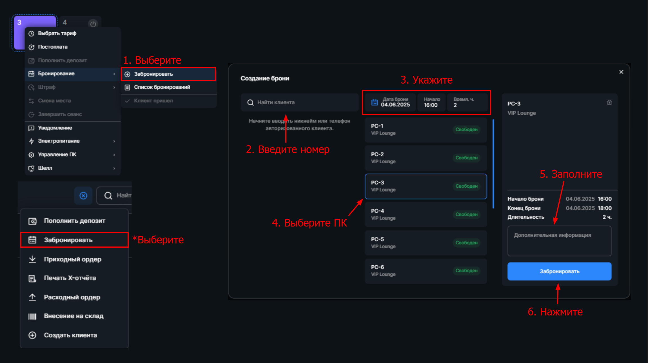
Task: Choose Создать клиента in the menu
Action: pos(70,335)
